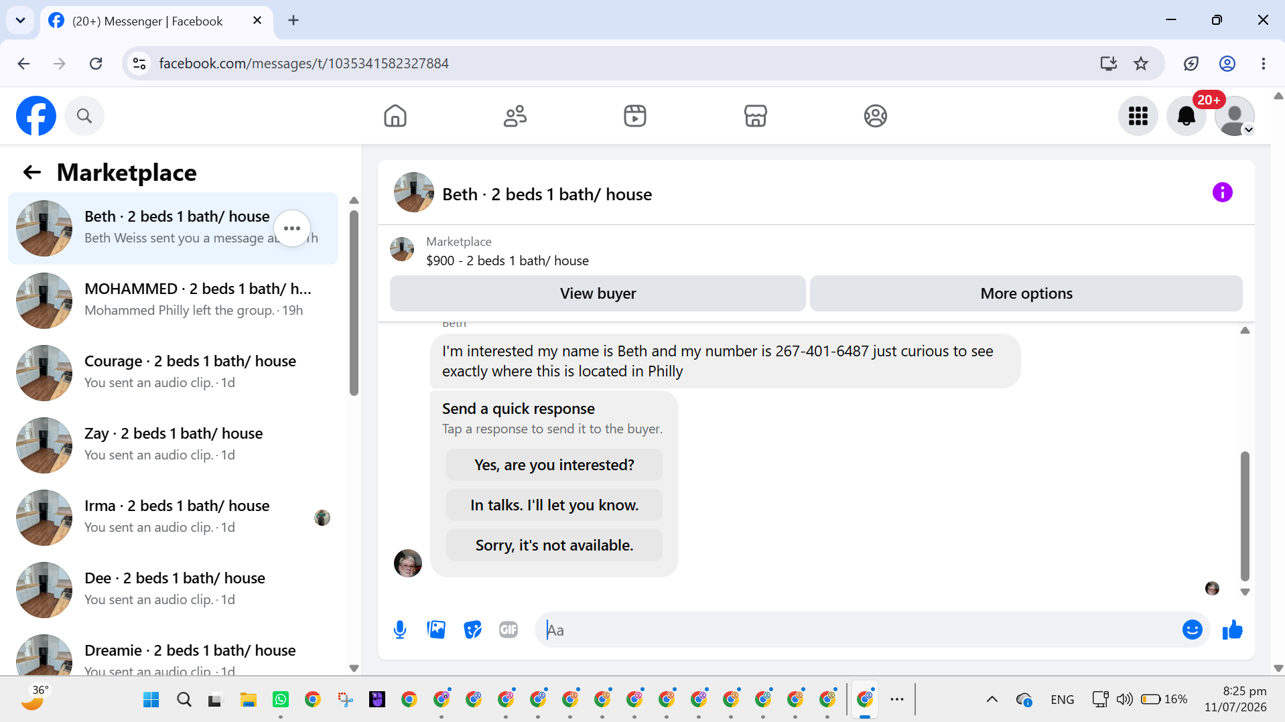
Task: Click the listing thumbnail beside Marketplace label
Action: [402, 249]
